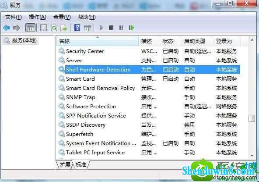Select SPP Notification Service name
This screenshot has width=259, height=182.
96,116
